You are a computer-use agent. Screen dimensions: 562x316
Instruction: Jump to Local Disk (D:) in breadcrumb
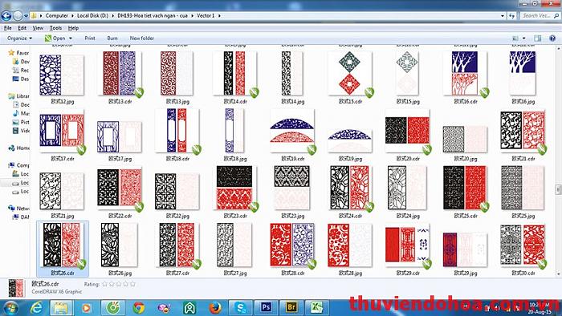tap(92, 16)
